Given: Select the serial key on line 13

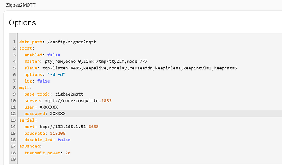Looking at the screenshot, I should pos(27,120).
